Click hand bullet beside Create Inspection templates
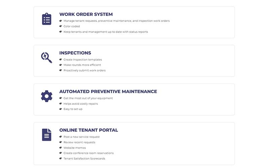 click(61, 59)
